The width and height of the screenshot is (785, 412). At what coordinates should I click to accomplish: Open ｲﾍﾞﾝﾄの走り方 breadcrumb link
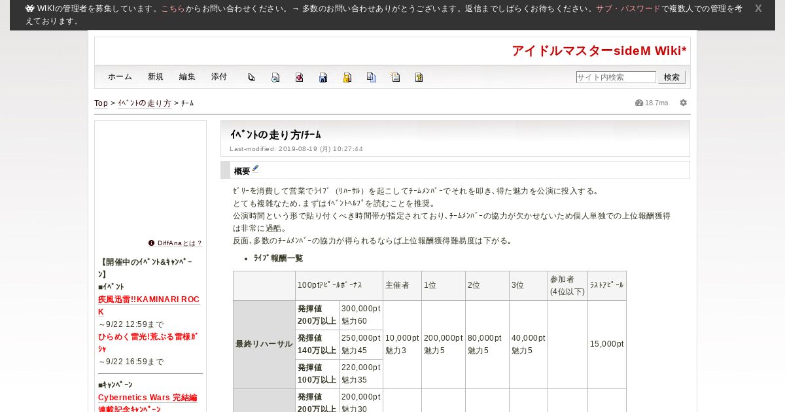[x=145, y=103]
